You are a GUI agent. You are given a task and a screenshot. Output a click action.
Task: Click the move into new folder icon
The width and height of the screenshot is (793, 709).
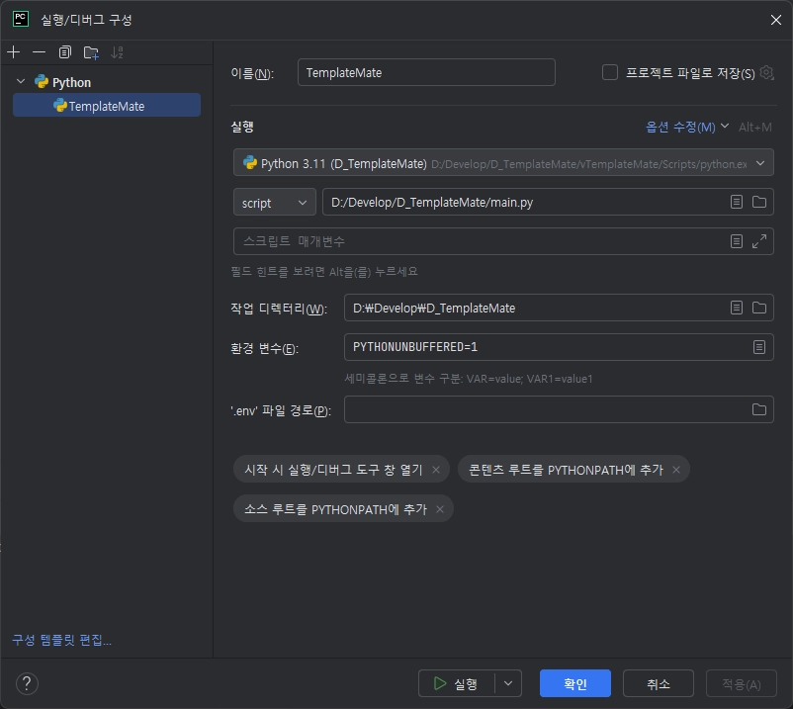(x=91, y=52)
